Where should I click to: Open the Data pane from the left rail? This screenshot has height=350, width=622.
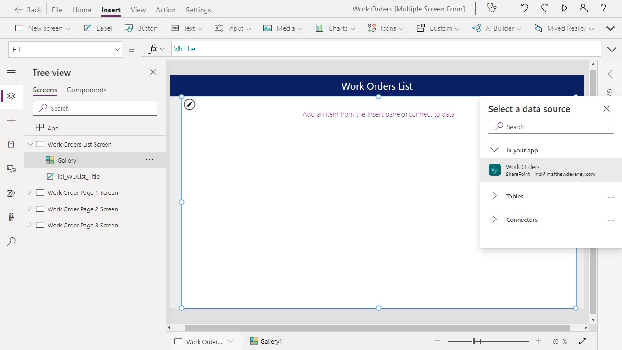point(11,145)
